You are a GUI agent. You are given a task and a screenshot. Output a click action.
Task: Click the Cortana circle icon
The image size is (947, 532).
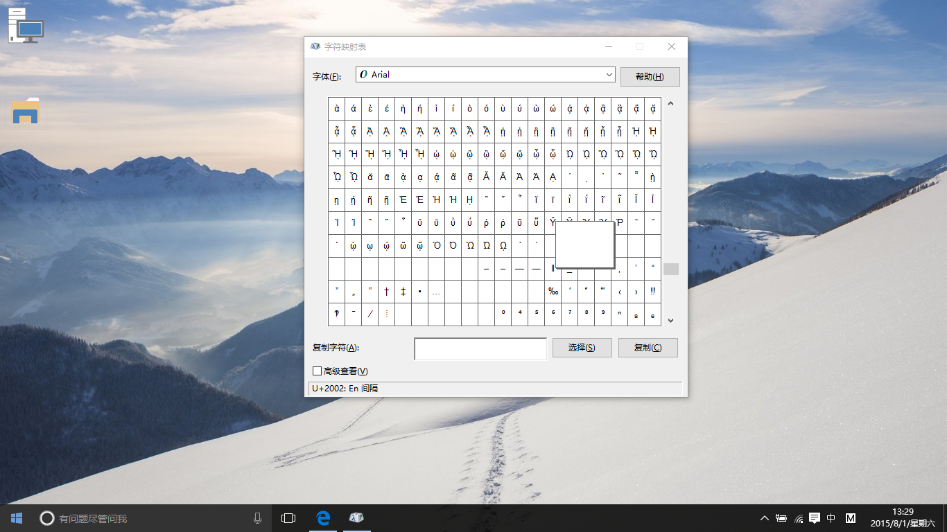click(x=46, y=518)
